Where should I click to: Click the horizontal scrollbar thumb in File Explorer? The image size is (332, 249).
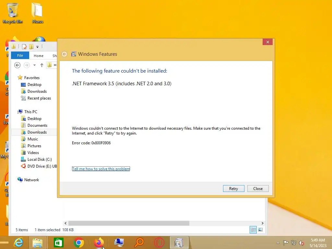tap(129, 223)
